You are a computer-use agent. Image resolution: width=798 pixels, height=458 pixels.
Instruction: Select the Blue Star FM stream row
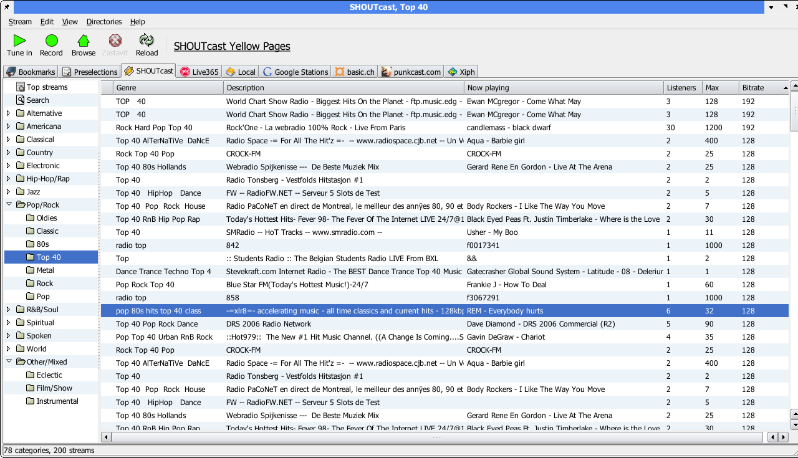pos(445,285)
